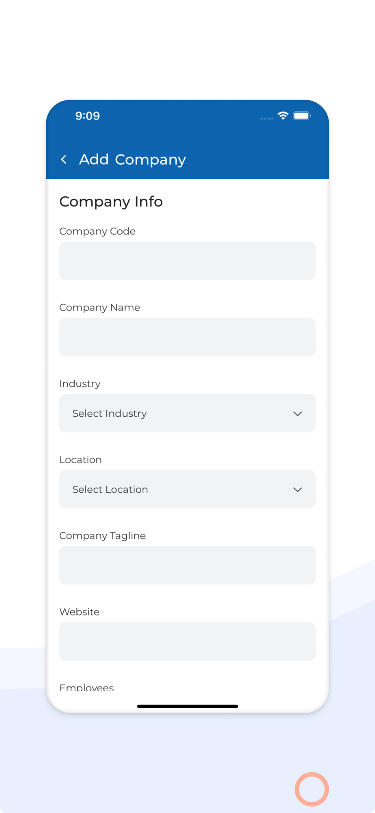Tap the home indicator bar

[187, 706]
